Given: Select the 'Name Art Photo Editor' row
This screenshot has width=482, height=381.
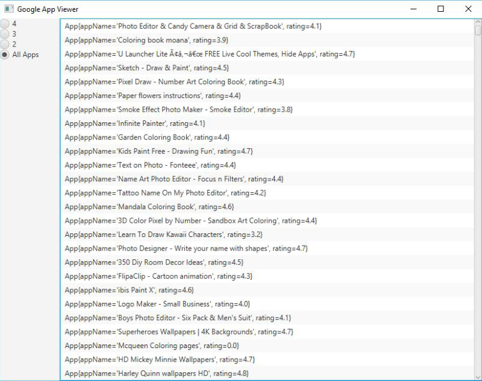Looking at the screenshot, I should click(x=267, y=179).
